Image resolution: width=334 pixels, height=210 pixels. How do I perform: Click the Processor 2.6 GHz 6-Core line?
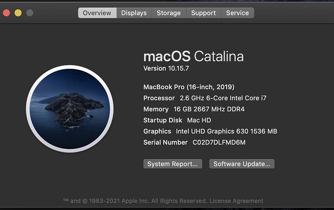pos(205,98)
